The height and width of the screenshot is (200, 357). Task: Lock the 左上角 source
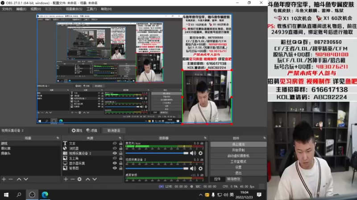coord(120,158)
